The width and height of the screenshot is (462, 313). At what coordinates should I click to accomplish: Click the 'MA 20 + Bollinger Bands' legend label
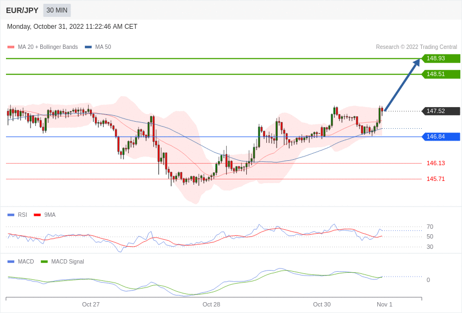[x=48, y=47]
